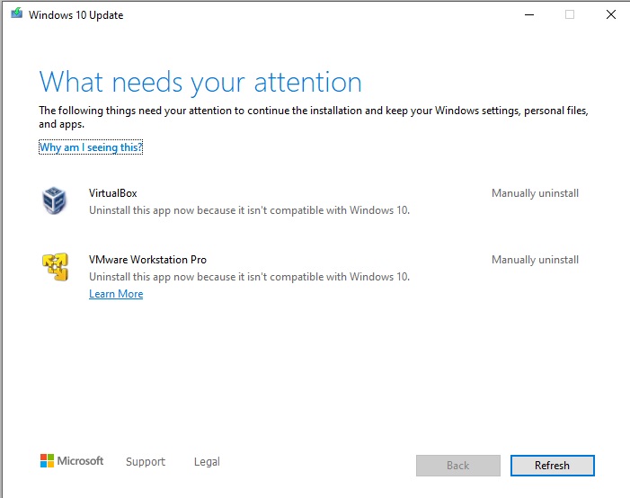Click the Windows 10 Update title icon

(17, 13)
